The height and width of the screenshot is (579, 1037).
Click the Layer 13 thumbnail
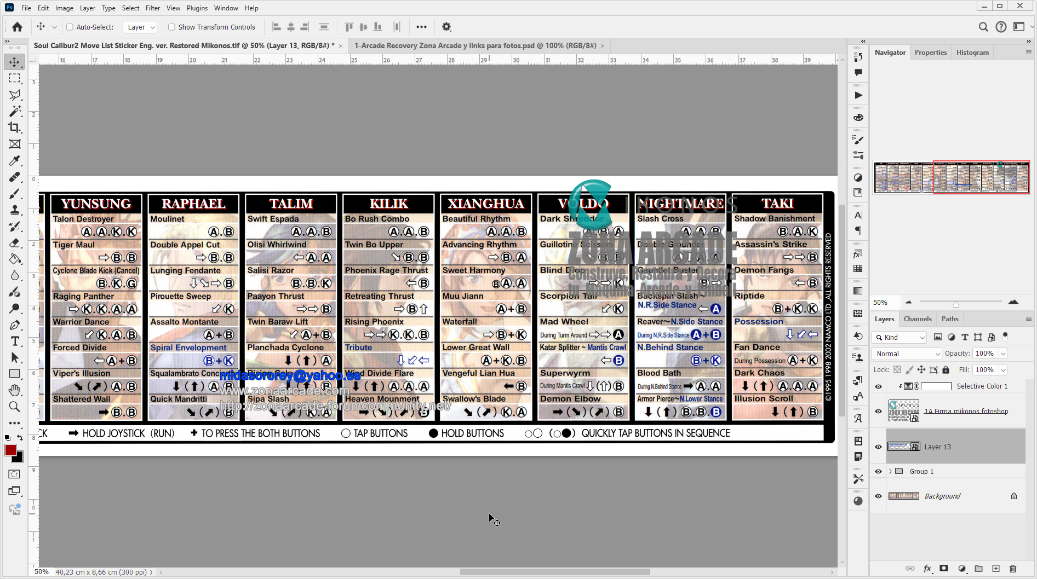click(903, 447)
